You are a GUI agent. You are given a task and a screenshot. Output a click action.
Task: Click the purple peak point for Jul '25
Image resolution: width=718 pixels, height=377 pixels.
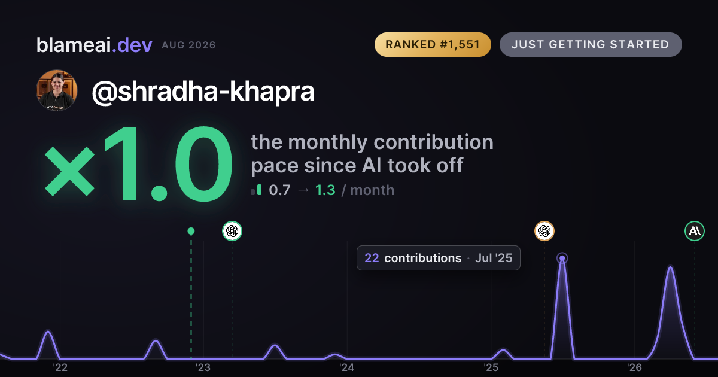(562, 259)
